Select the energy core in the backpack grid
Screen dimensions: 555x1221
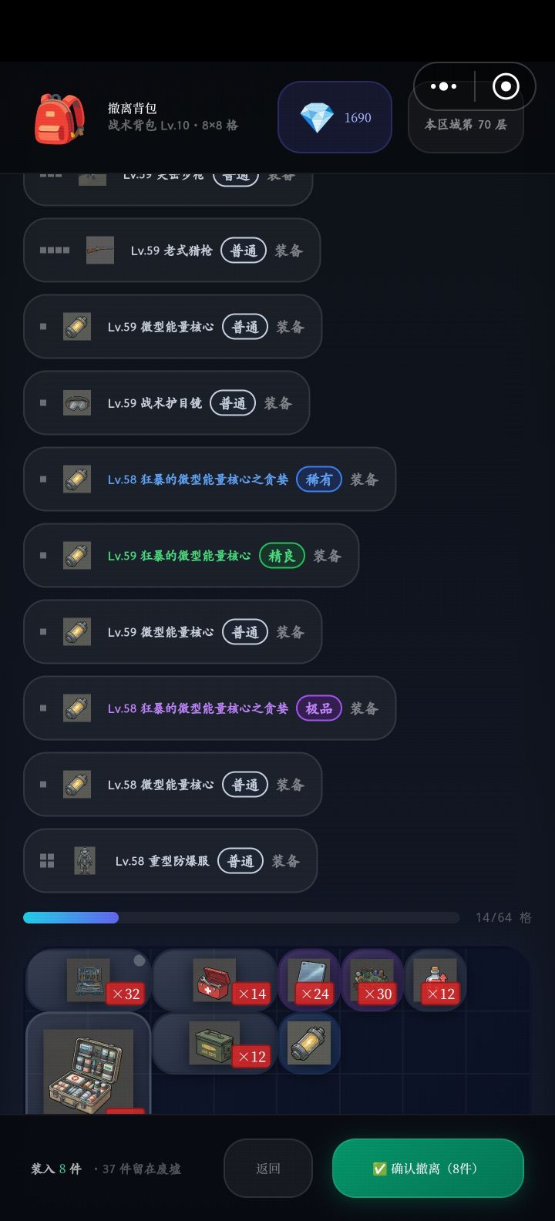click(x=309, y=1043)
